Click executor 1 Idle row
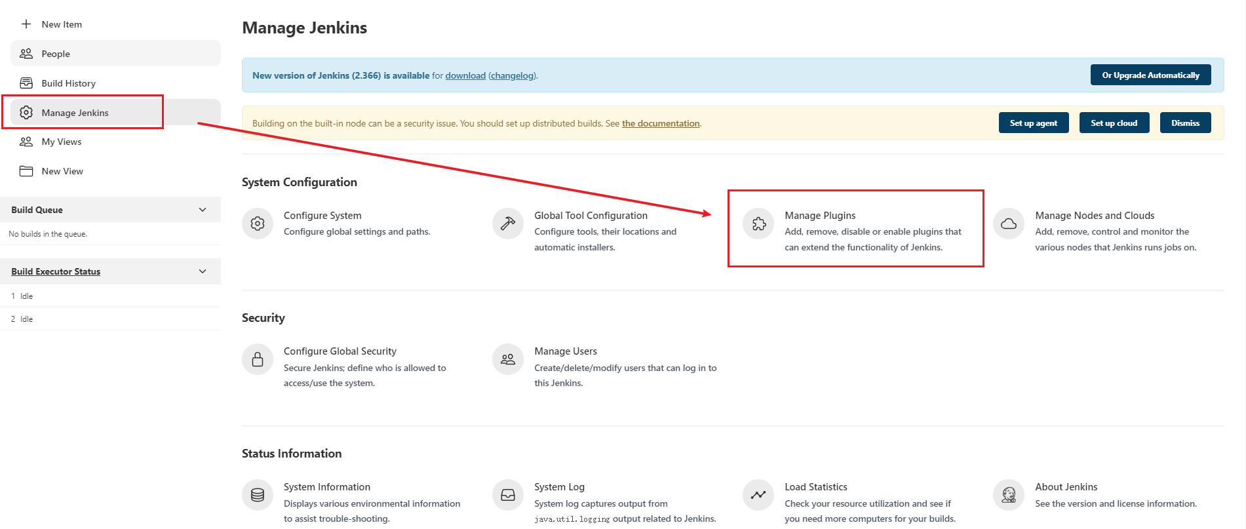 [x=110, y=296]
